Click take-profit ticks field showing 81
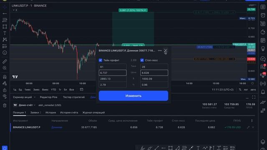The image size is (267, 150). [113, 67]
